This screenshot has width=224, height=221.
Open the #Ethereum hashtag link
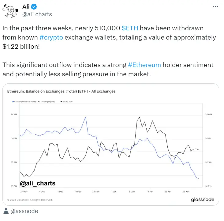coord(144,65)
